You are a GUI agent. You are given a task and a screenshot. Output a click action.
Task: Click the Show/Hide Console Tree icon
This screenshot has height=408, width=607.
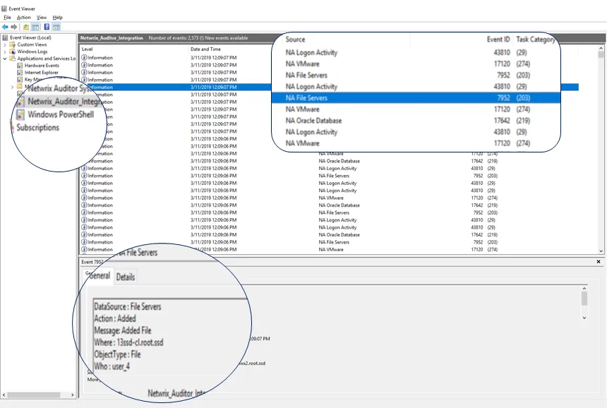pyautogui.click(x=35, y=27)
